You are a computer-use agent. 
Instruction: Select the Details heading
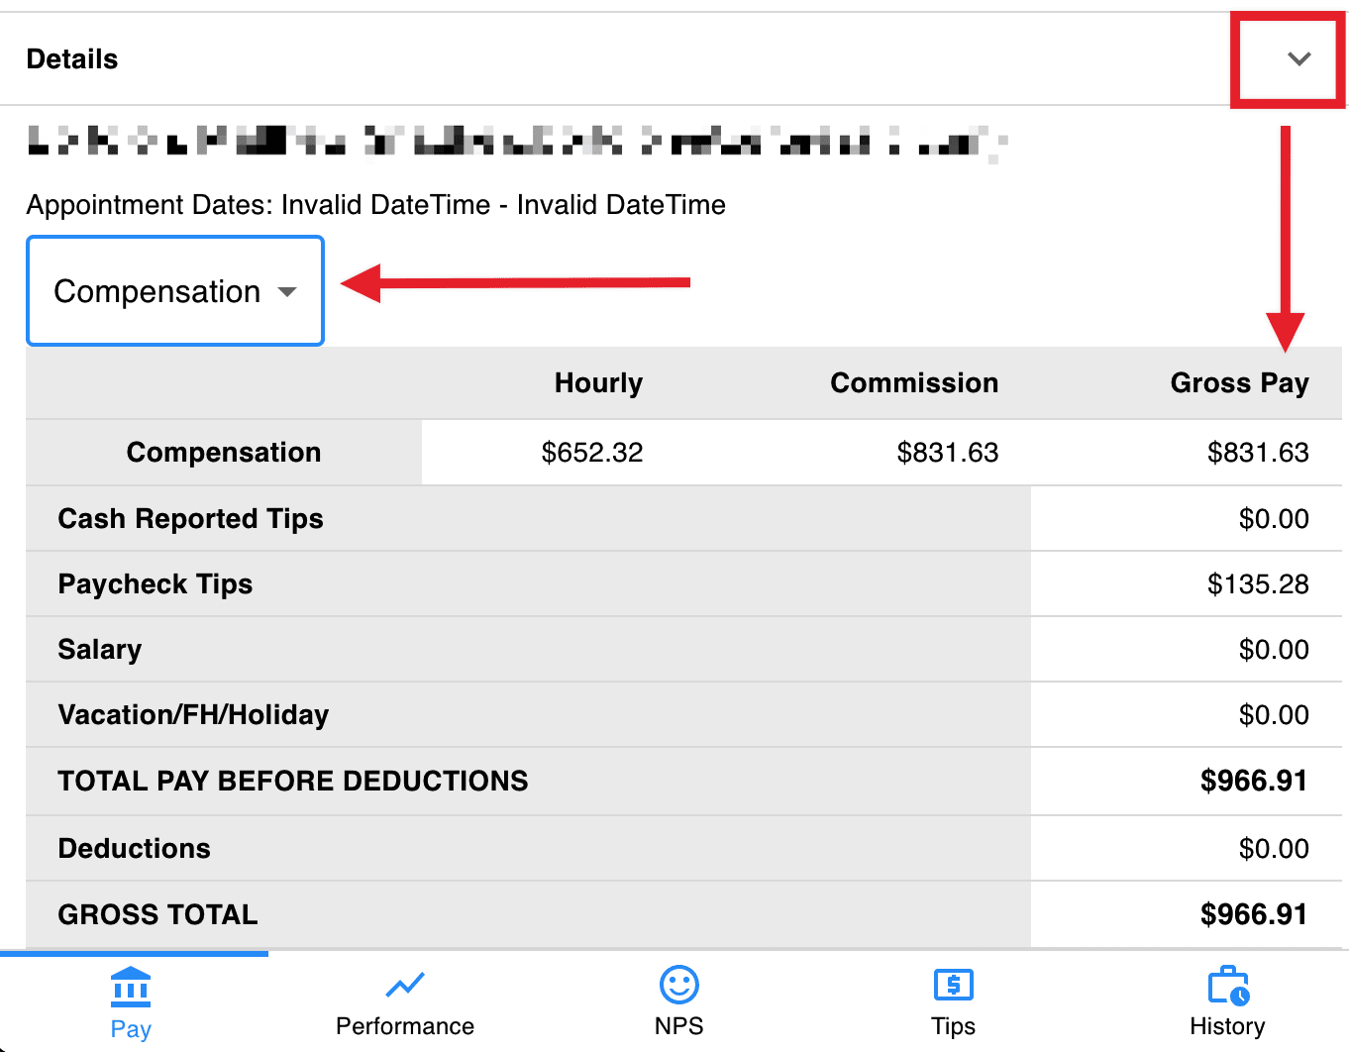(x=72, y=59)
